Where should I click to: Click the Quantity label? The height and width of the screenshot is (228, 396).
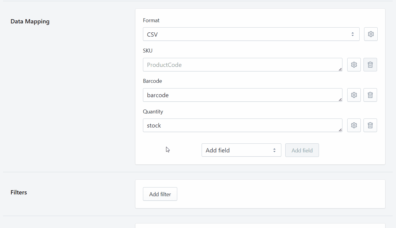(153, 112)
